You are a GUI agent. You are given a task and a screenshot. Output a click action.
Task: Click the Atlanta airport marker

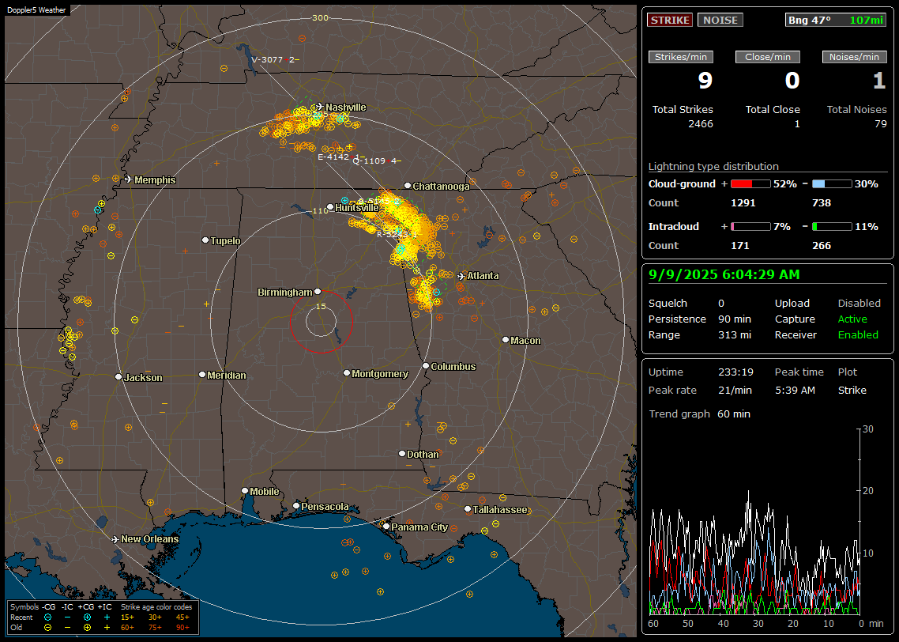click(x=461, y=276)
